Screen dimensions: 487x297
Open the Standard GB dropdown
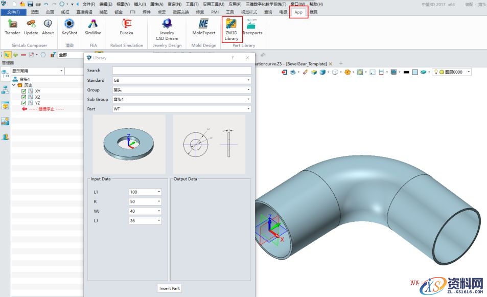click(x=181, y=80)
